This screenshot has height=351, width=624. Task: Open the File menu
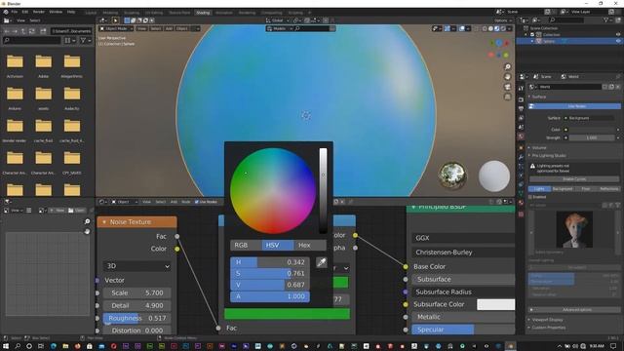(x=15, y=12)
